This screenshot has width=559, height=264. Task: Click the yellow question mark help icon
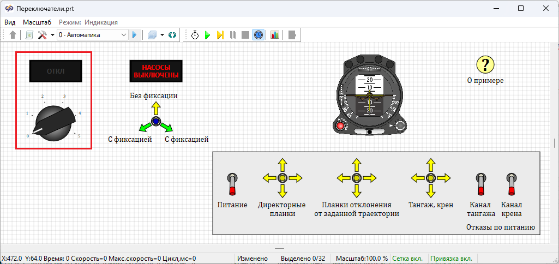pyautogui.click(x=485, y=64)
